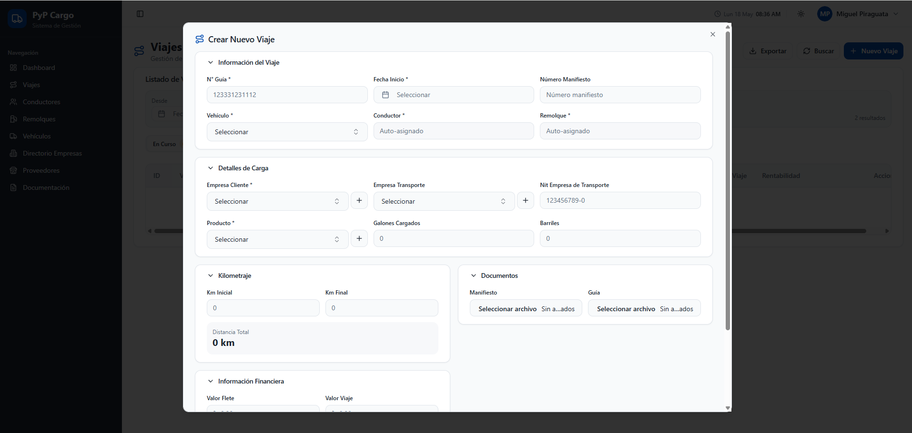Viewport: 912px width, 433px height.
Task: Add new Empresa Cliente with plus button
Action: (359, 200)
